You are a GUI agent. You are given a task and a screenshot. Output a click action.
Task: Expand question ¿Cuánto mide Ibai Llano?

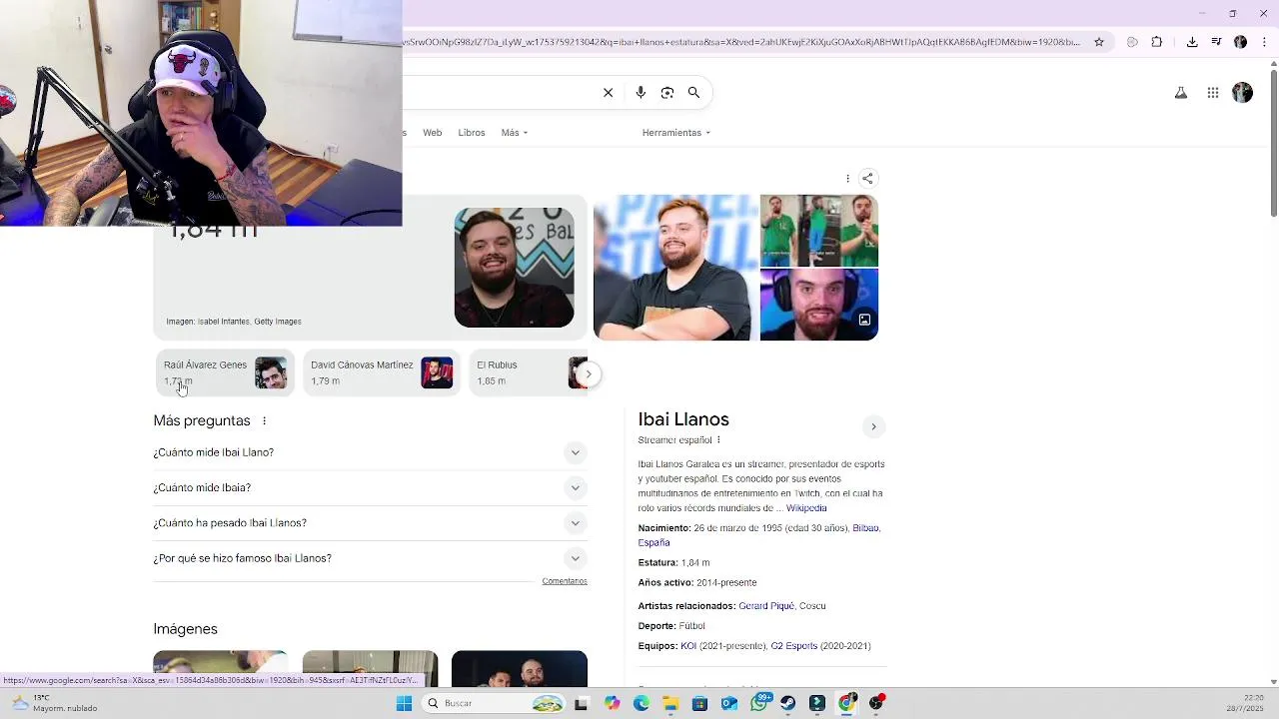pos(370,452)
